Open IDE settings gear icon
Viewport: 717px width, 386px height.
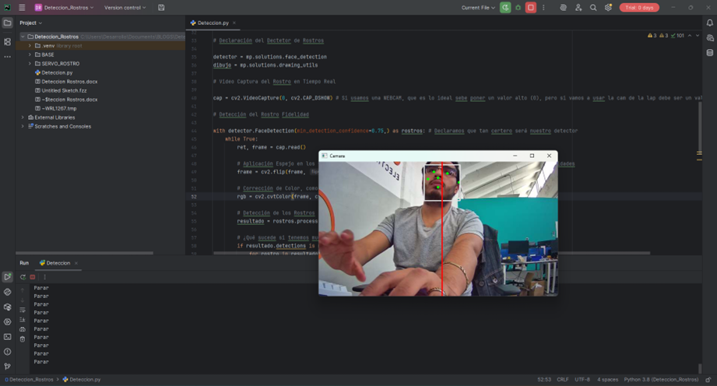pyautogui.click(x=608, y=8)
